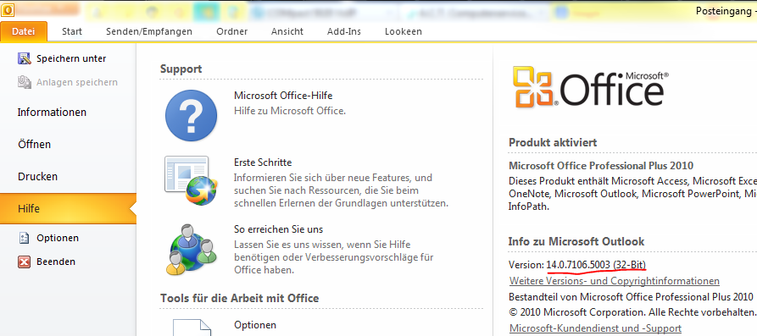Click the Optionen icon in sidebar
The width and height of the screenshot is (757, 336).
tap(24, 238)
